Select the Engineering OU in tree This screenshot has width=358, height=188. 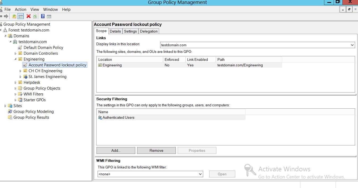[34, 59]
